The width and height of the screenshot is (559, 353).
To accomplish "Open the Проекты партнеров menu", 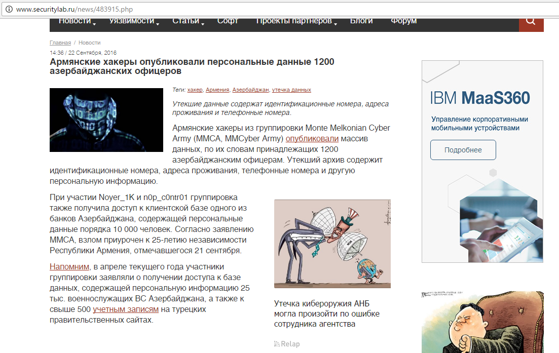I will pyautogui.click(x=294, y=21).
